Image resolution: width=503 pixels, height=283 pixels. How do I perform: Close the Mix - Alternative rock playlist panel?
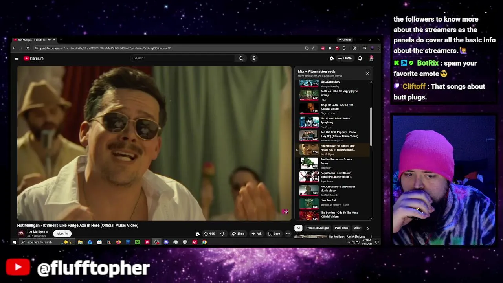(x=367, y=73)
